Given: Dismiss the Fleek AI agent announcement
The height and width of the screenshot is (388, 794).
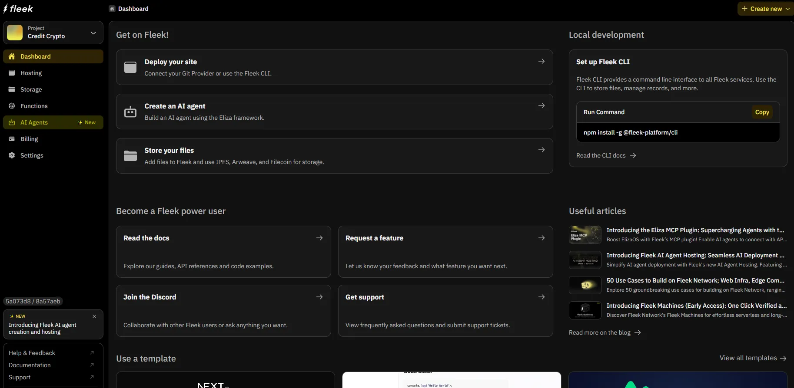Looking at the screenshot, I should [x=94, y=316].
